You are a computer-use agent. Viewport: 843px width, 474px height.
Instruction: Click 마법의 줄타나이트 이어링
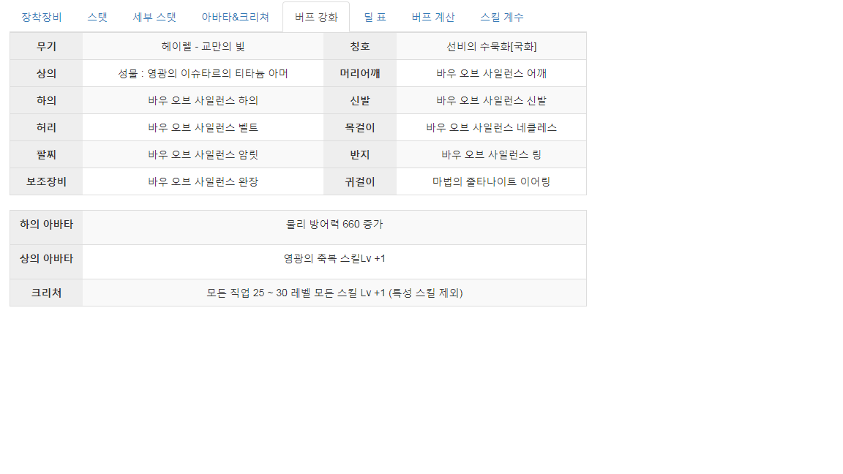pyautogui.click(x=492, y=181)
